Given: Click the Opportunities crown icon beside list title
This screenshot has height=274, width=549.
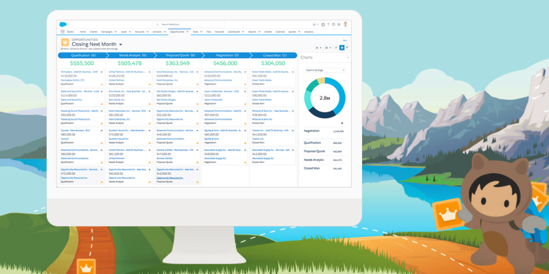Looking at the screenshot, I should tap(65, 42).
